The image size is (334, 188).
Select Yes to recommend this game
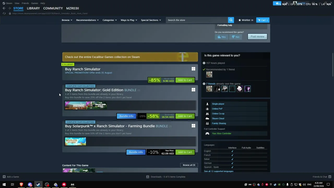(222, 37)
